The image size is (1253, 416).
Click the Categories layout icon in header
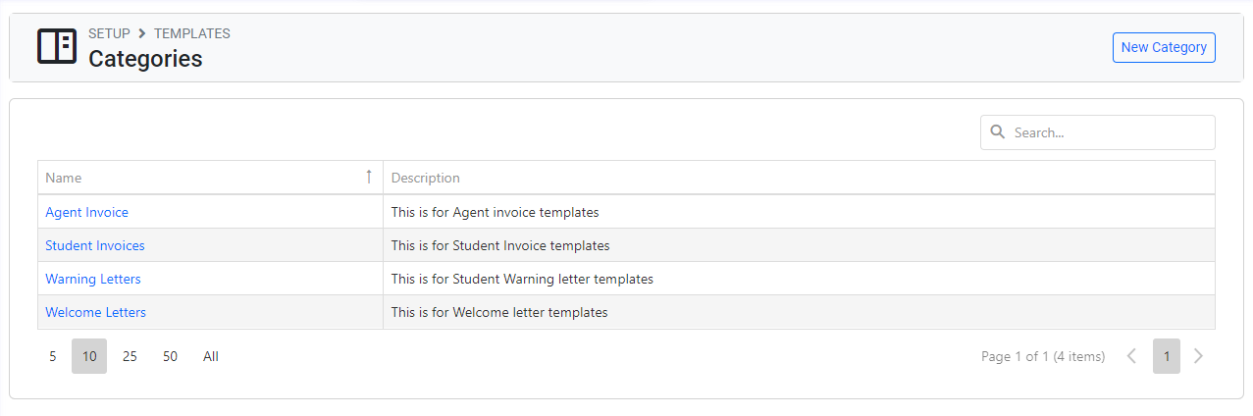point(57,46)
